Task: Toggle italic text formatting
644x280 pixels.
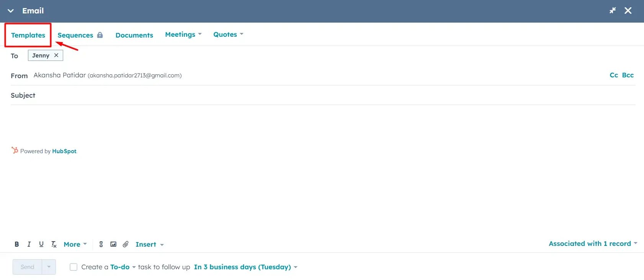Action: pyautogui.click(x=29, y=244)
